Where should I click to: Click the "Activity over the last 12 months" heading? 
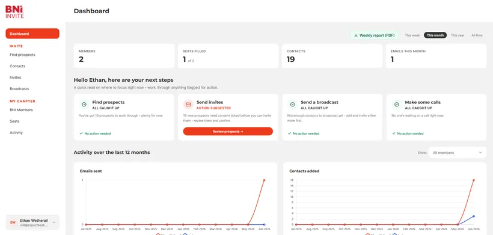(x=112, y=153)
